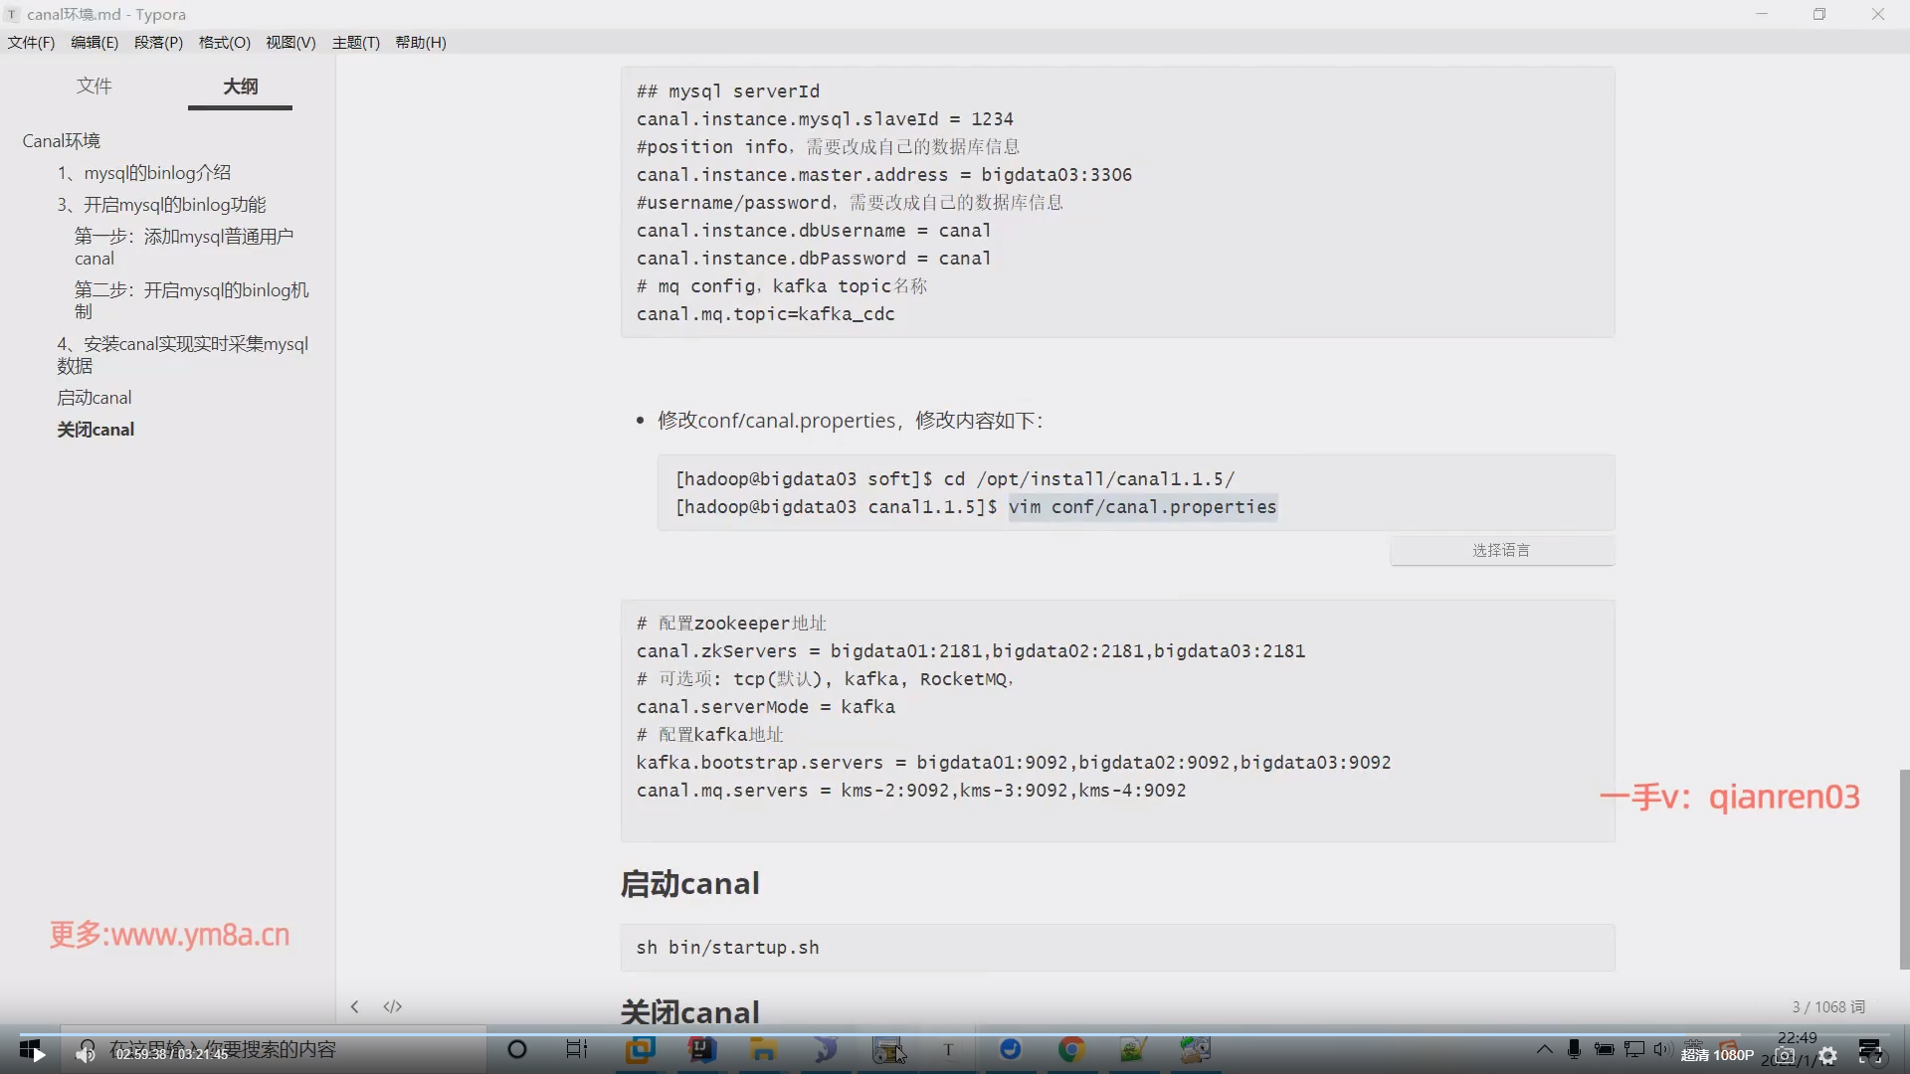Toggle source code mode icon
This screenshot has width=1910, height=1074.
click(x=392, y=1006)
